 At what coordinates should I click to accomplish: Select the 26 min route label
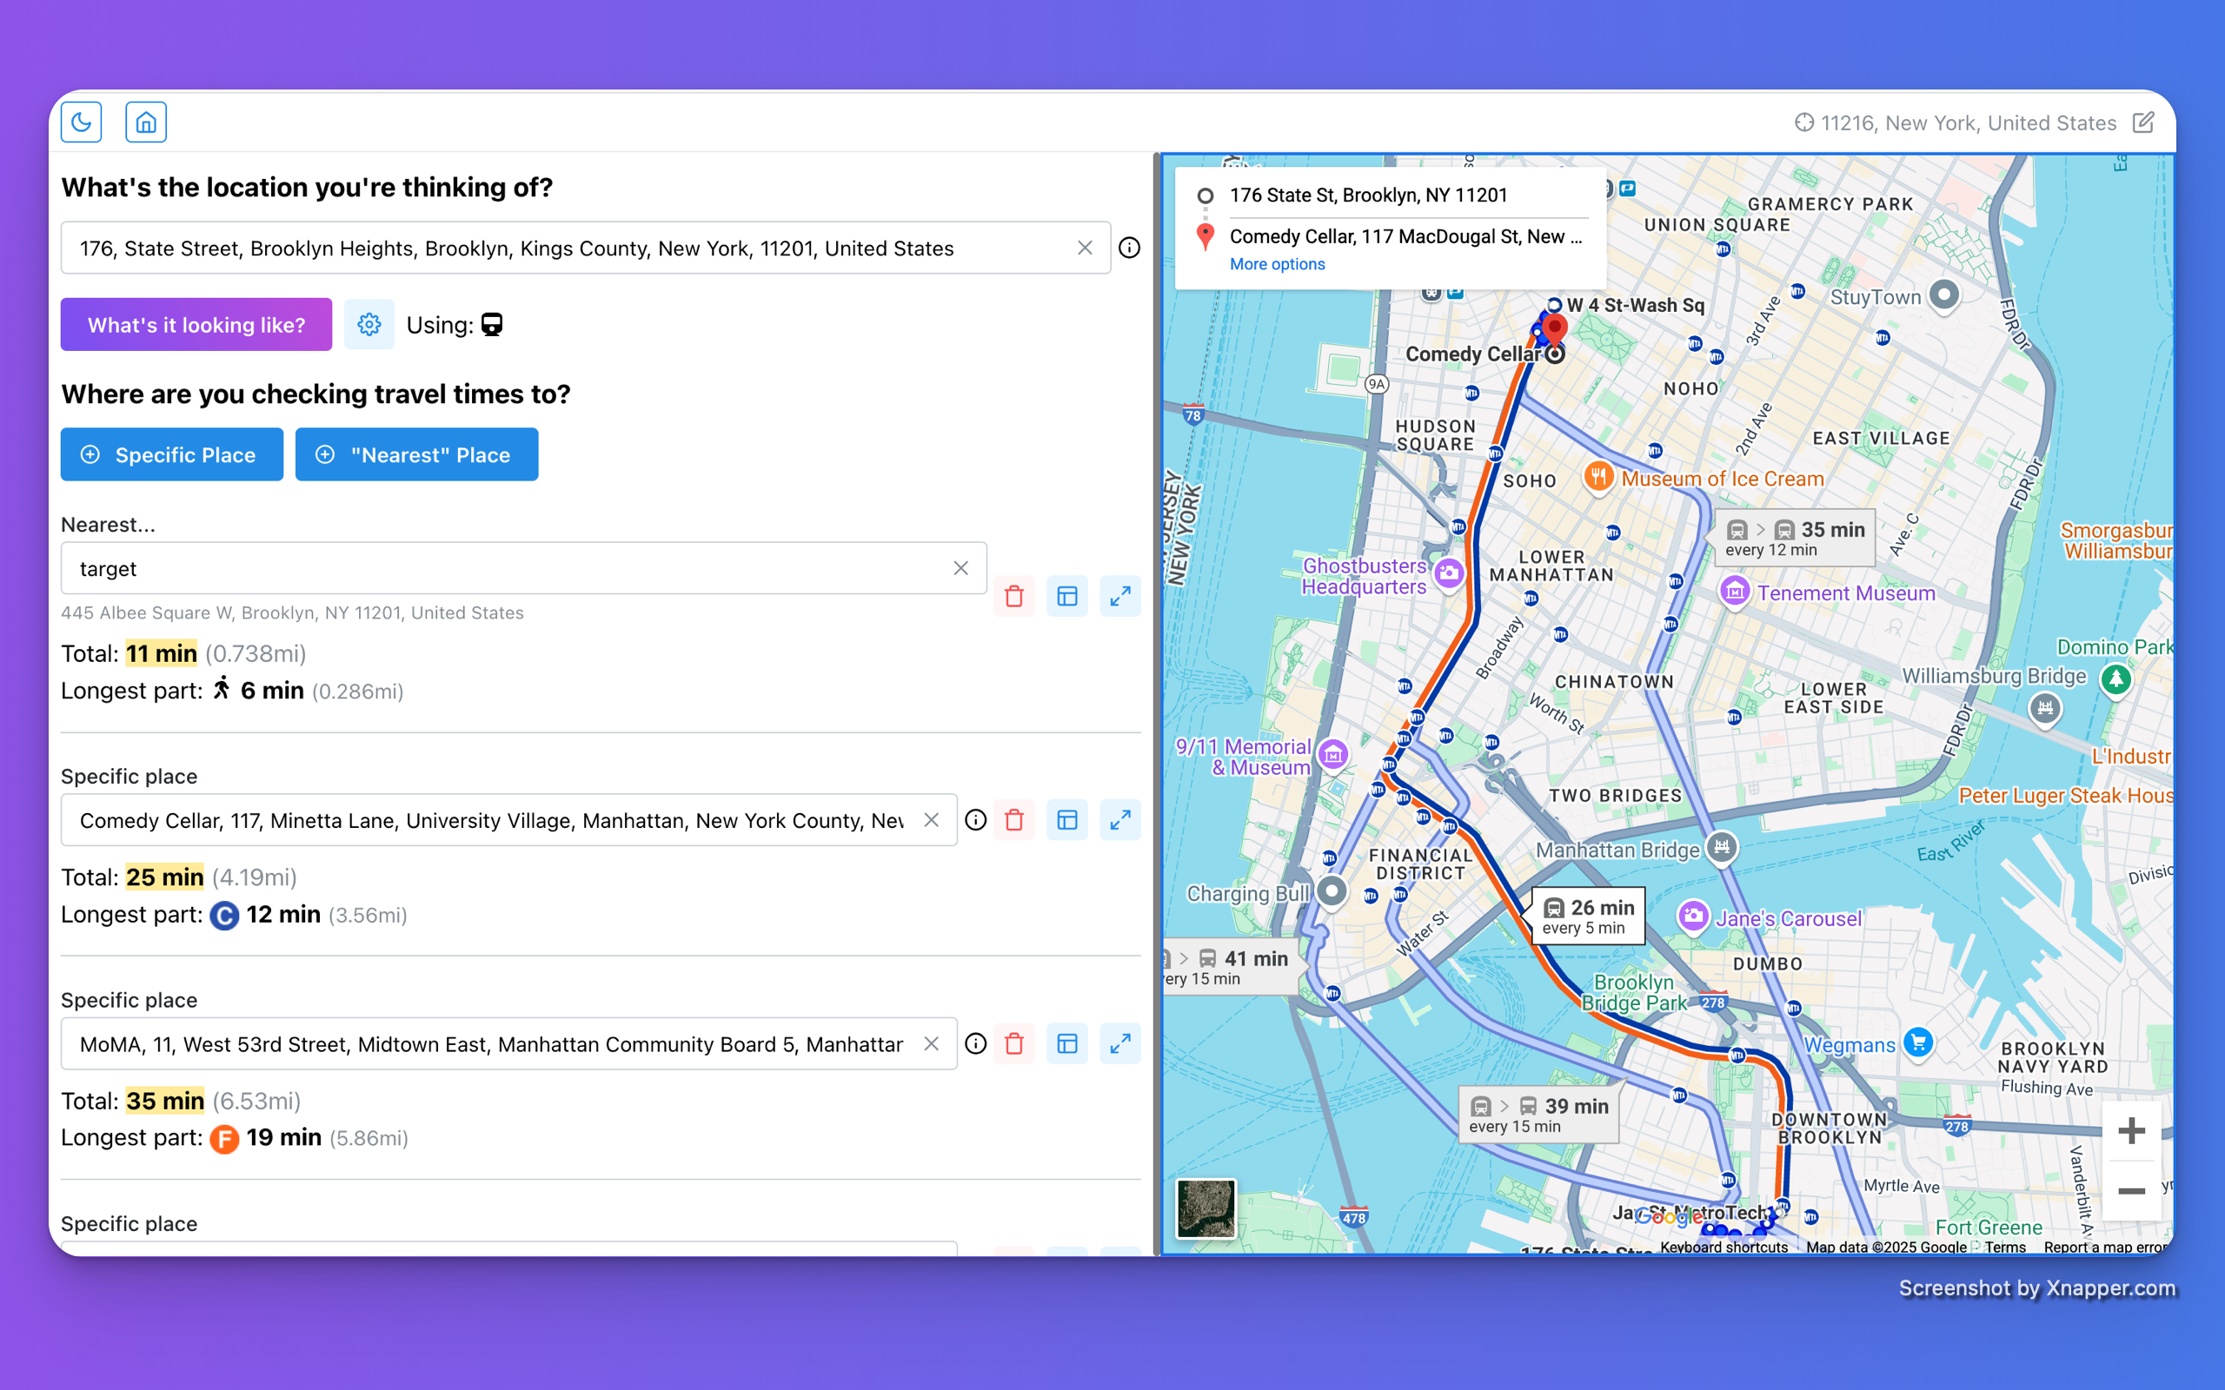point(1588,916)
